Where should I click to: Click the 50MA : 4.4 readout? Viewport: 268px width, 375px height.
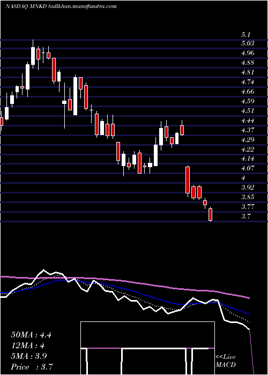(31, 335)
